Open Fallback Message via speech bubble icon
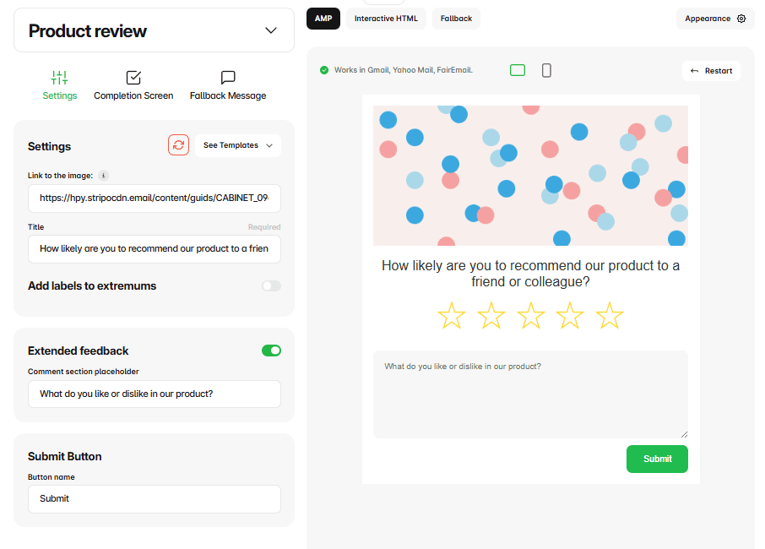The width and height of the screenshot is (765, 549). 227,77
